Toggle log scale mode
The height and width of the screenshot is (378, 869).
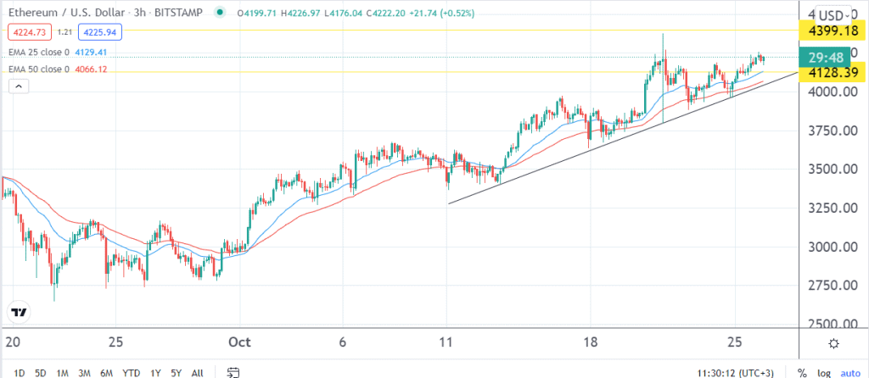click(x=824, y=373)
